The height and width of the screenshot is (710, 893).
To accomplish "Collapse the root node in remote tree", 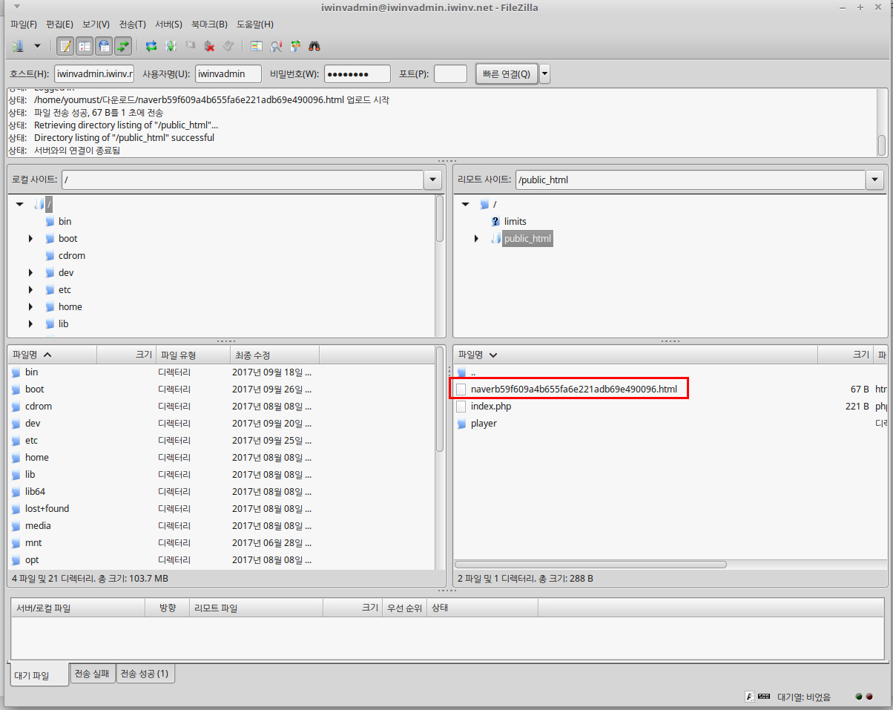I will pos(465,204).
